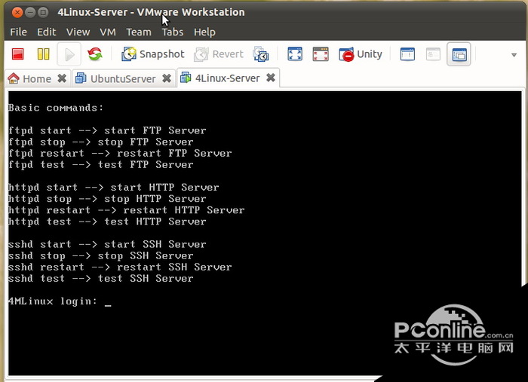The width and height of the screenshot is (528, 382).
Task: Close the 4Linux-Server tab
Action: (271, 78)
